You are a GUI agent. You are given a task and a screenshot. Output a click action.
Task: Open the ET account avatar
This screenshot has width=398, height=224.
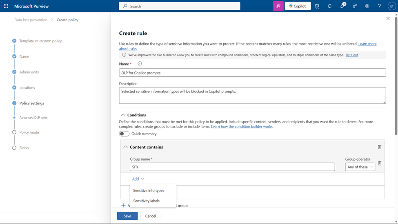click(391, 6)
